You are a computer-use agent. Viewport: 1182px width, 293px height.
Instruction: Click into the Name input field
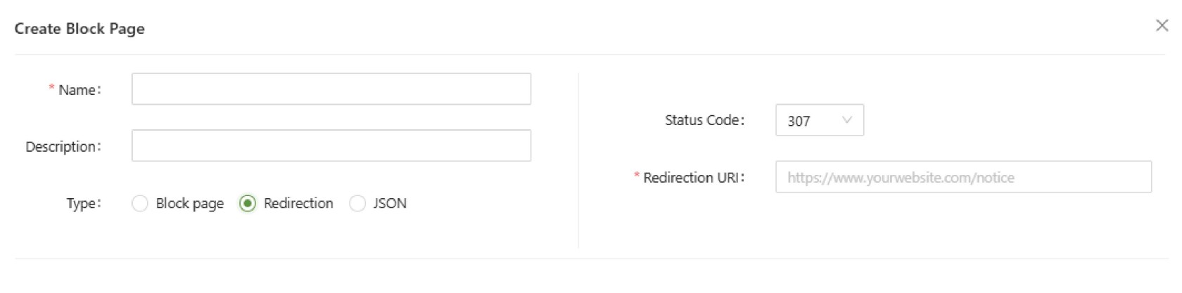pyautogui.click(x=331, y=89)
